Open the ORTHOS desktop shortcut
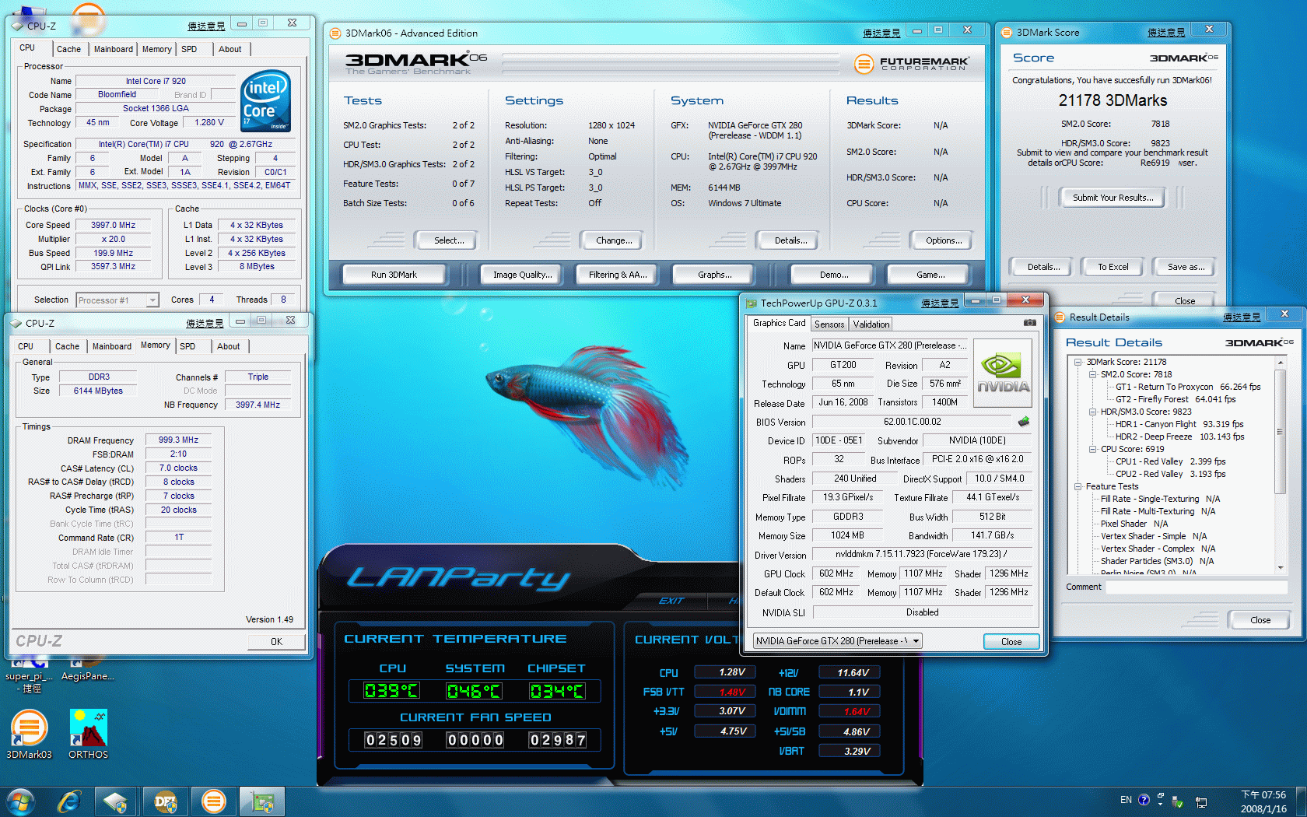Image resolution: width=1307 pixels, height=817 pixels. click(88, 735)
